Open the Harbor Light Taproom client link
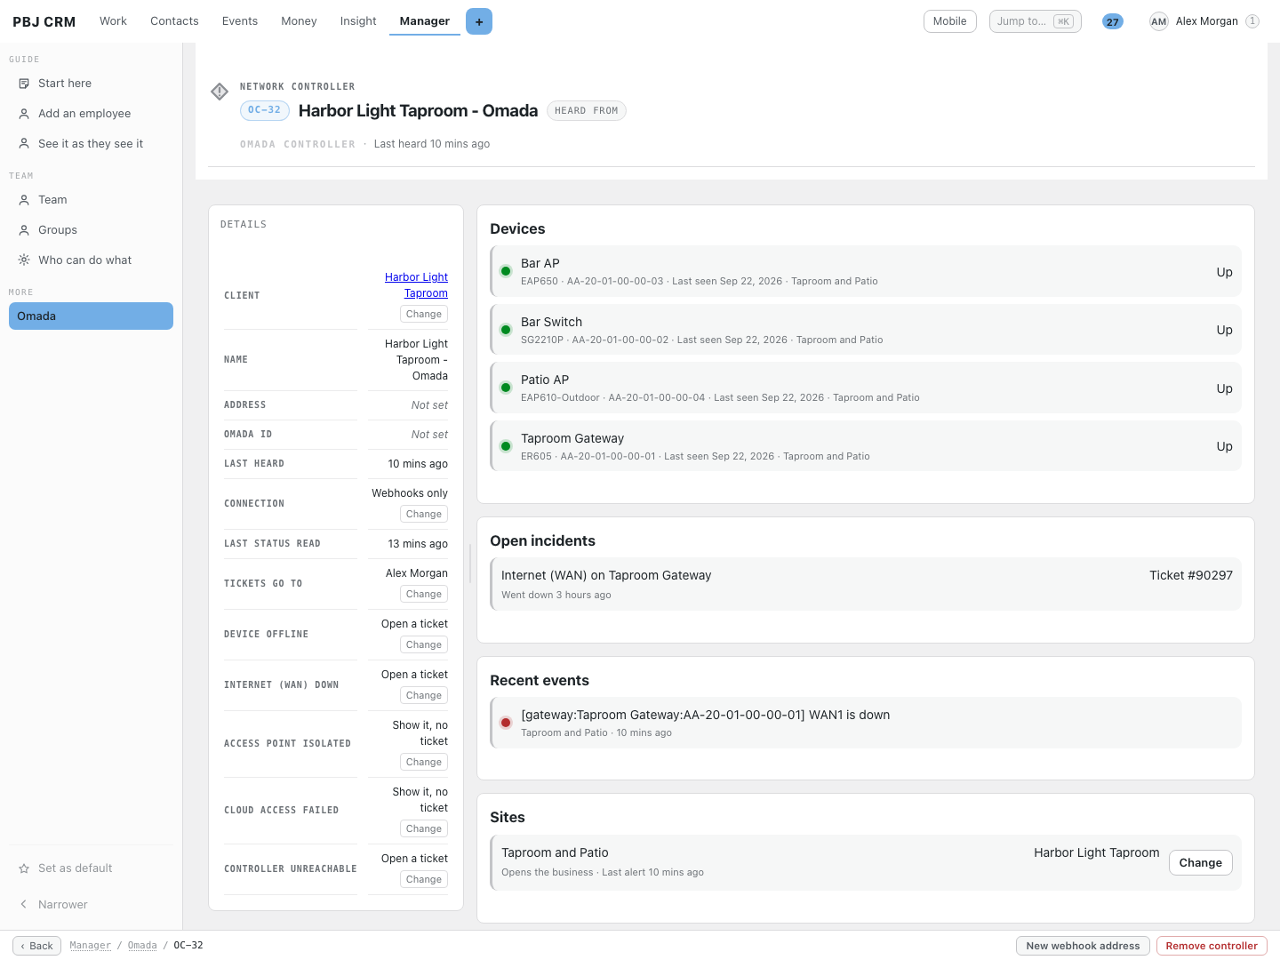The height and width of the screenshot is (960, 1280). coord(416,285)
